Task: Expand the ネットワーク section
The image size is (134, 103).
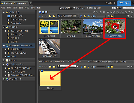Action: [4, 79]
